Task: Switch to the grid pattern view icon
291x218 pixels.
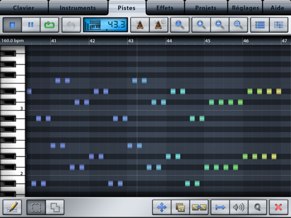Action: coord(279,25)
